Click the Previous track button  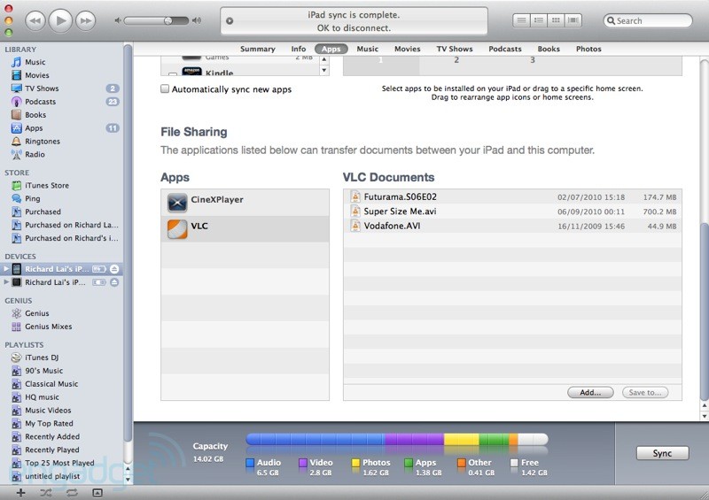(35, 20)
